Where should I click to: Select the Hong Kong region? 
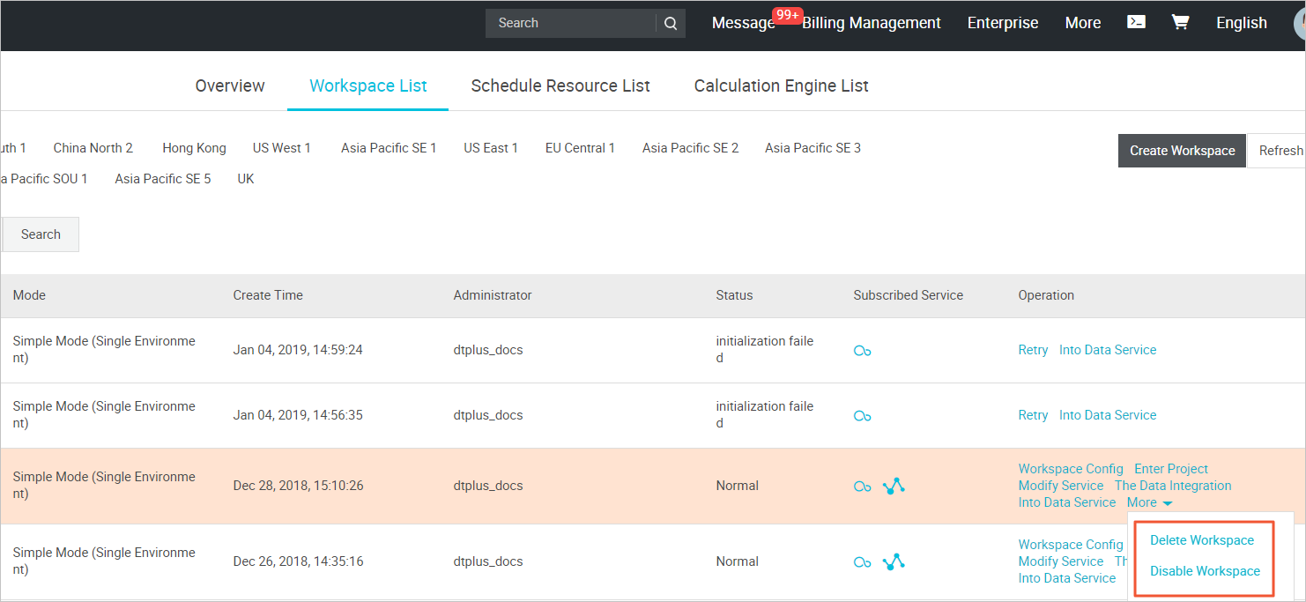pyautogui.click(x=194, y=148)
